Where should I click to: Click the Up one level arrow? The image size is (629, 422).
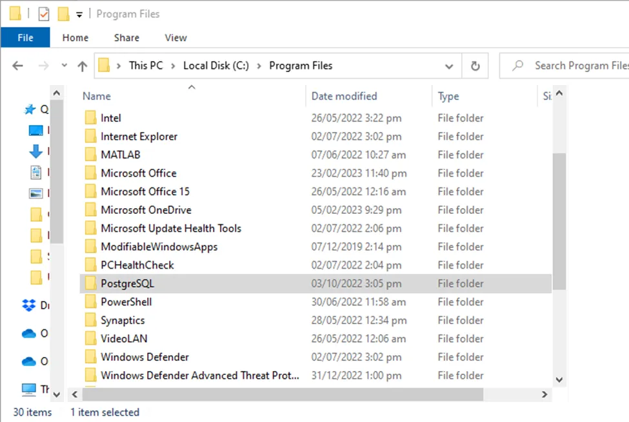click(x=82, y=66)
